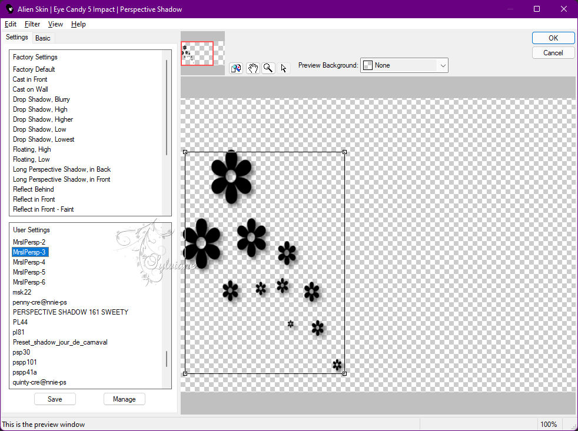Open the Preview Background dropdown

pyautogui.click(x=404, y=65)
